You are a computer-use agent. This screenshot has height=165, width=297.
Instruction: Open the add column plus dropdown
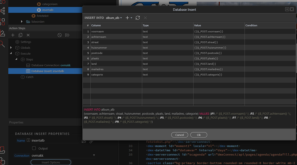coord(128,18)
